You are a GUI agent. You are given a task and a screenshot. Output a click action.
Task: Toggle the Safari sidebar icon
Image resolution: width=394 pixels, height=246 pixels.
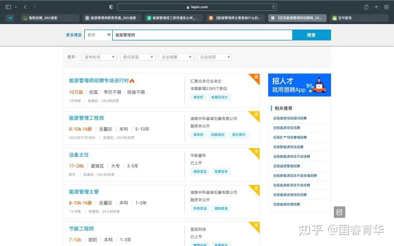pos(8,7)
